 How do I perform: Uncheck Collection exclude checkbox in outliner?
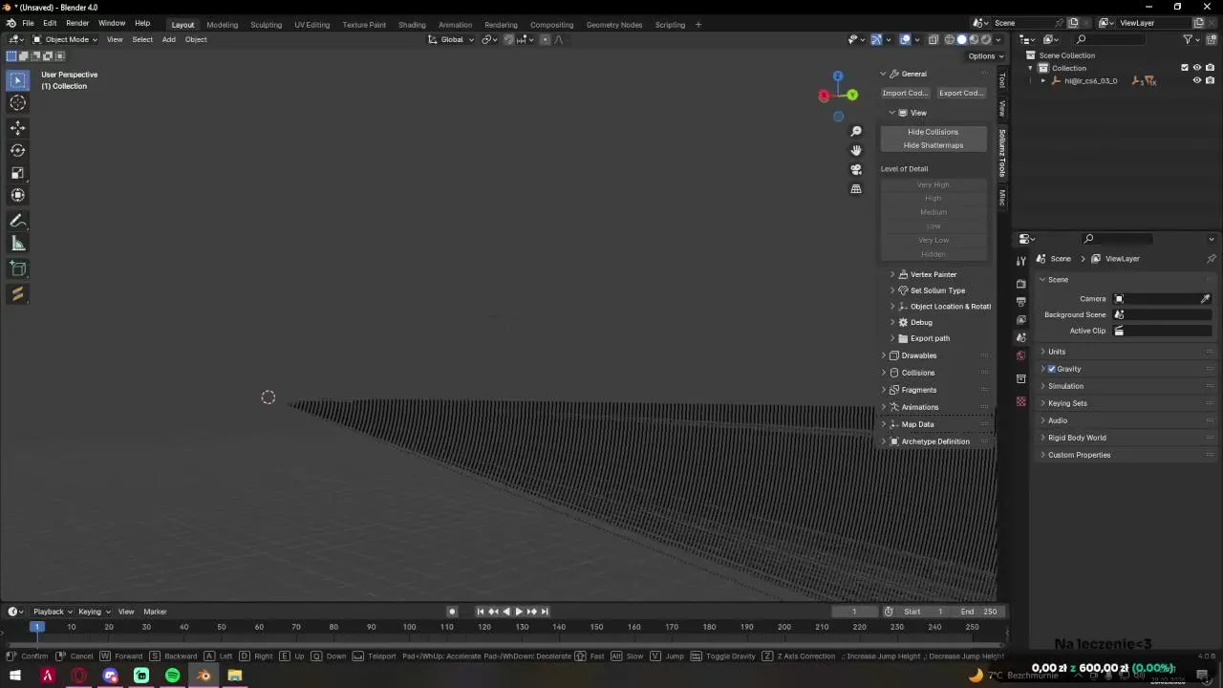[1185, 68]
